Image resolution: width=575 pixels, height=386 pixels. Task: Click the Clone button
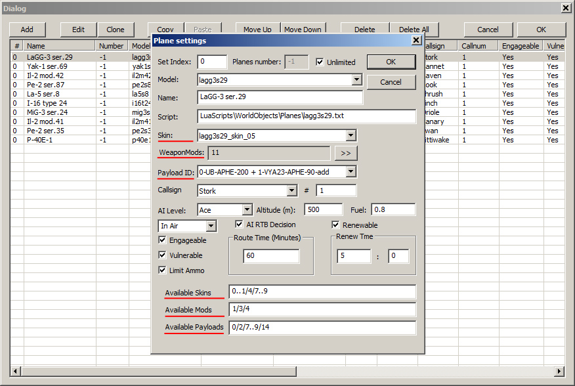click(116, 30)
